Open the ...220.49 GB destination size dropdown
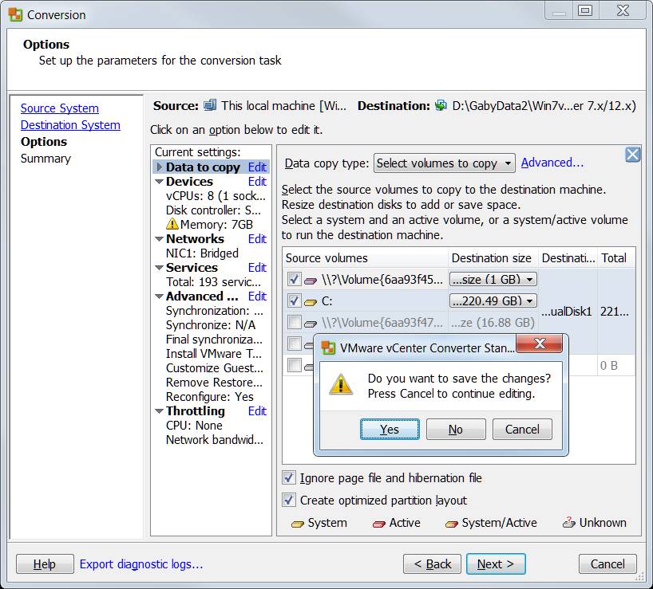This screenshot has height=589, width=653. 493,300
